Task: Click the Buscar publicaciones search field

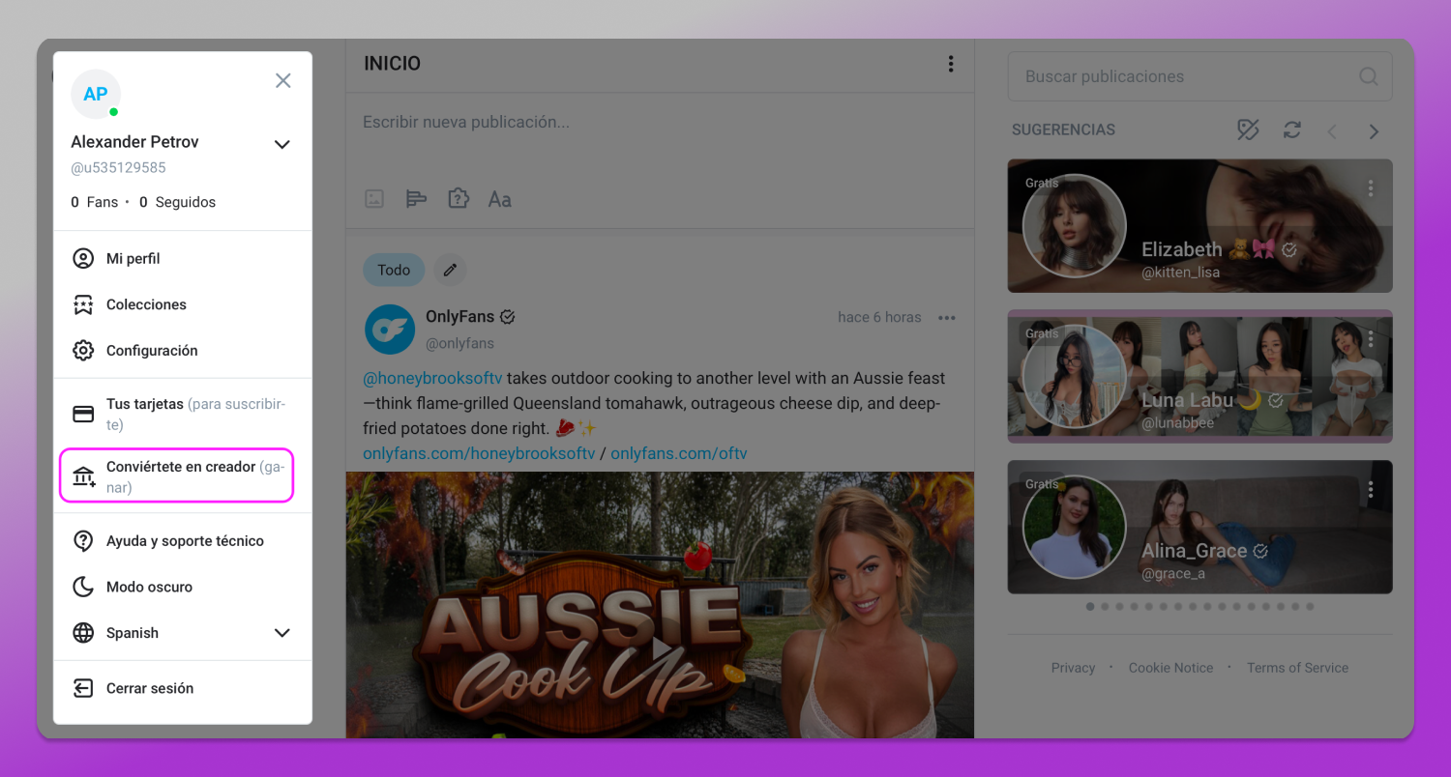Action: (x=1199, y=76)
